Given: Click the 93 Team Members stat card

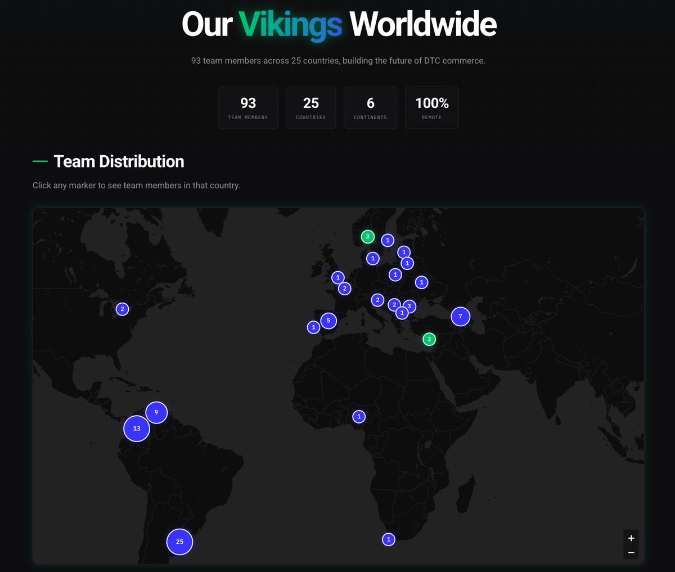Looking at the screenshot, I should coord(248,108).
